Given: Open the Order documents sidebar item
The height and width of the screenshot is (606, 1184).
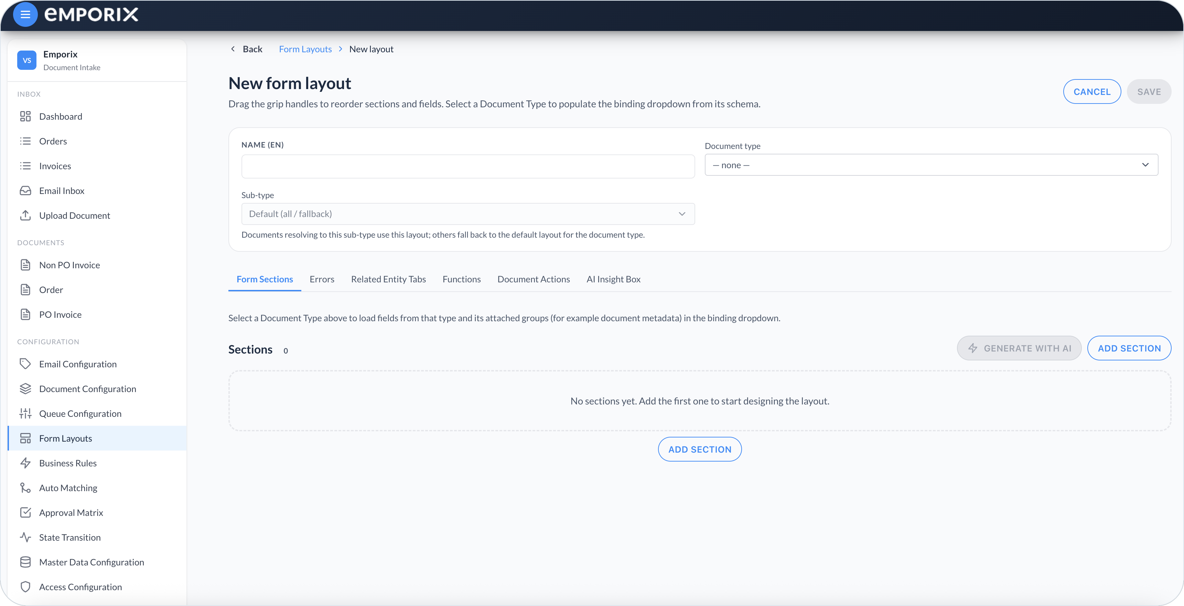Looking at the screenshot, I should coord(97,290).
